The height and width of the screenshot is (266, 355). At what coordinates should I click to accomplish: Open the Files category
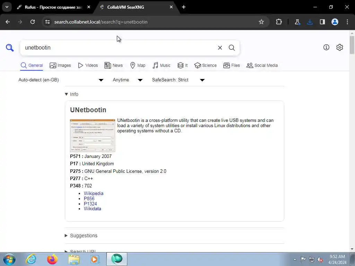click(x=231, y=65)
